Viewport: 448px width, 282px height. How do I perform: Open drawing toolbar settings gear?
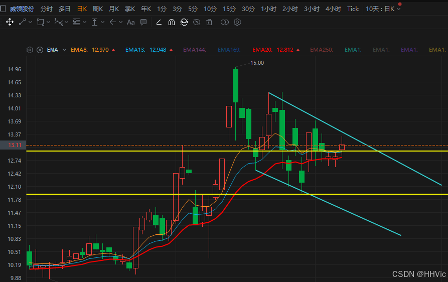click(237, 22)
